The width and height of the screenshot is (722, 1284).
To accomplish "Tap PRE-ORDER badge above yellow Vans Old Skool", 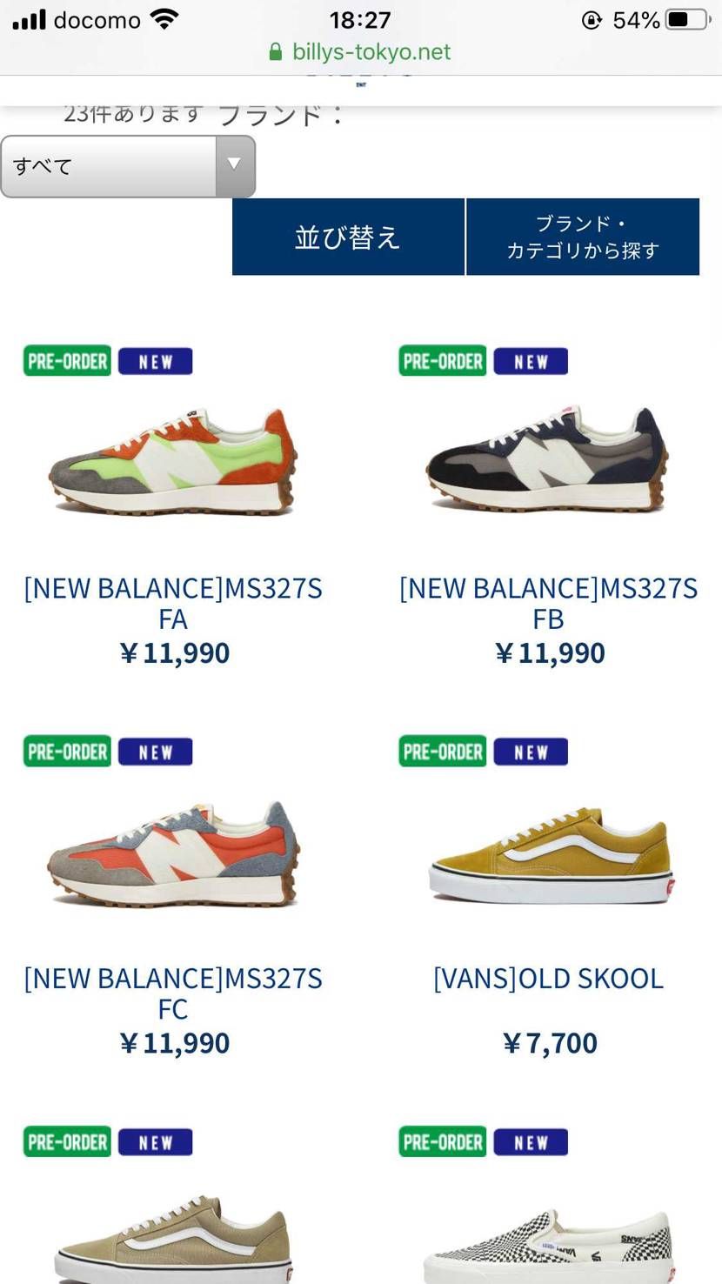I will (x=443, y=752).
